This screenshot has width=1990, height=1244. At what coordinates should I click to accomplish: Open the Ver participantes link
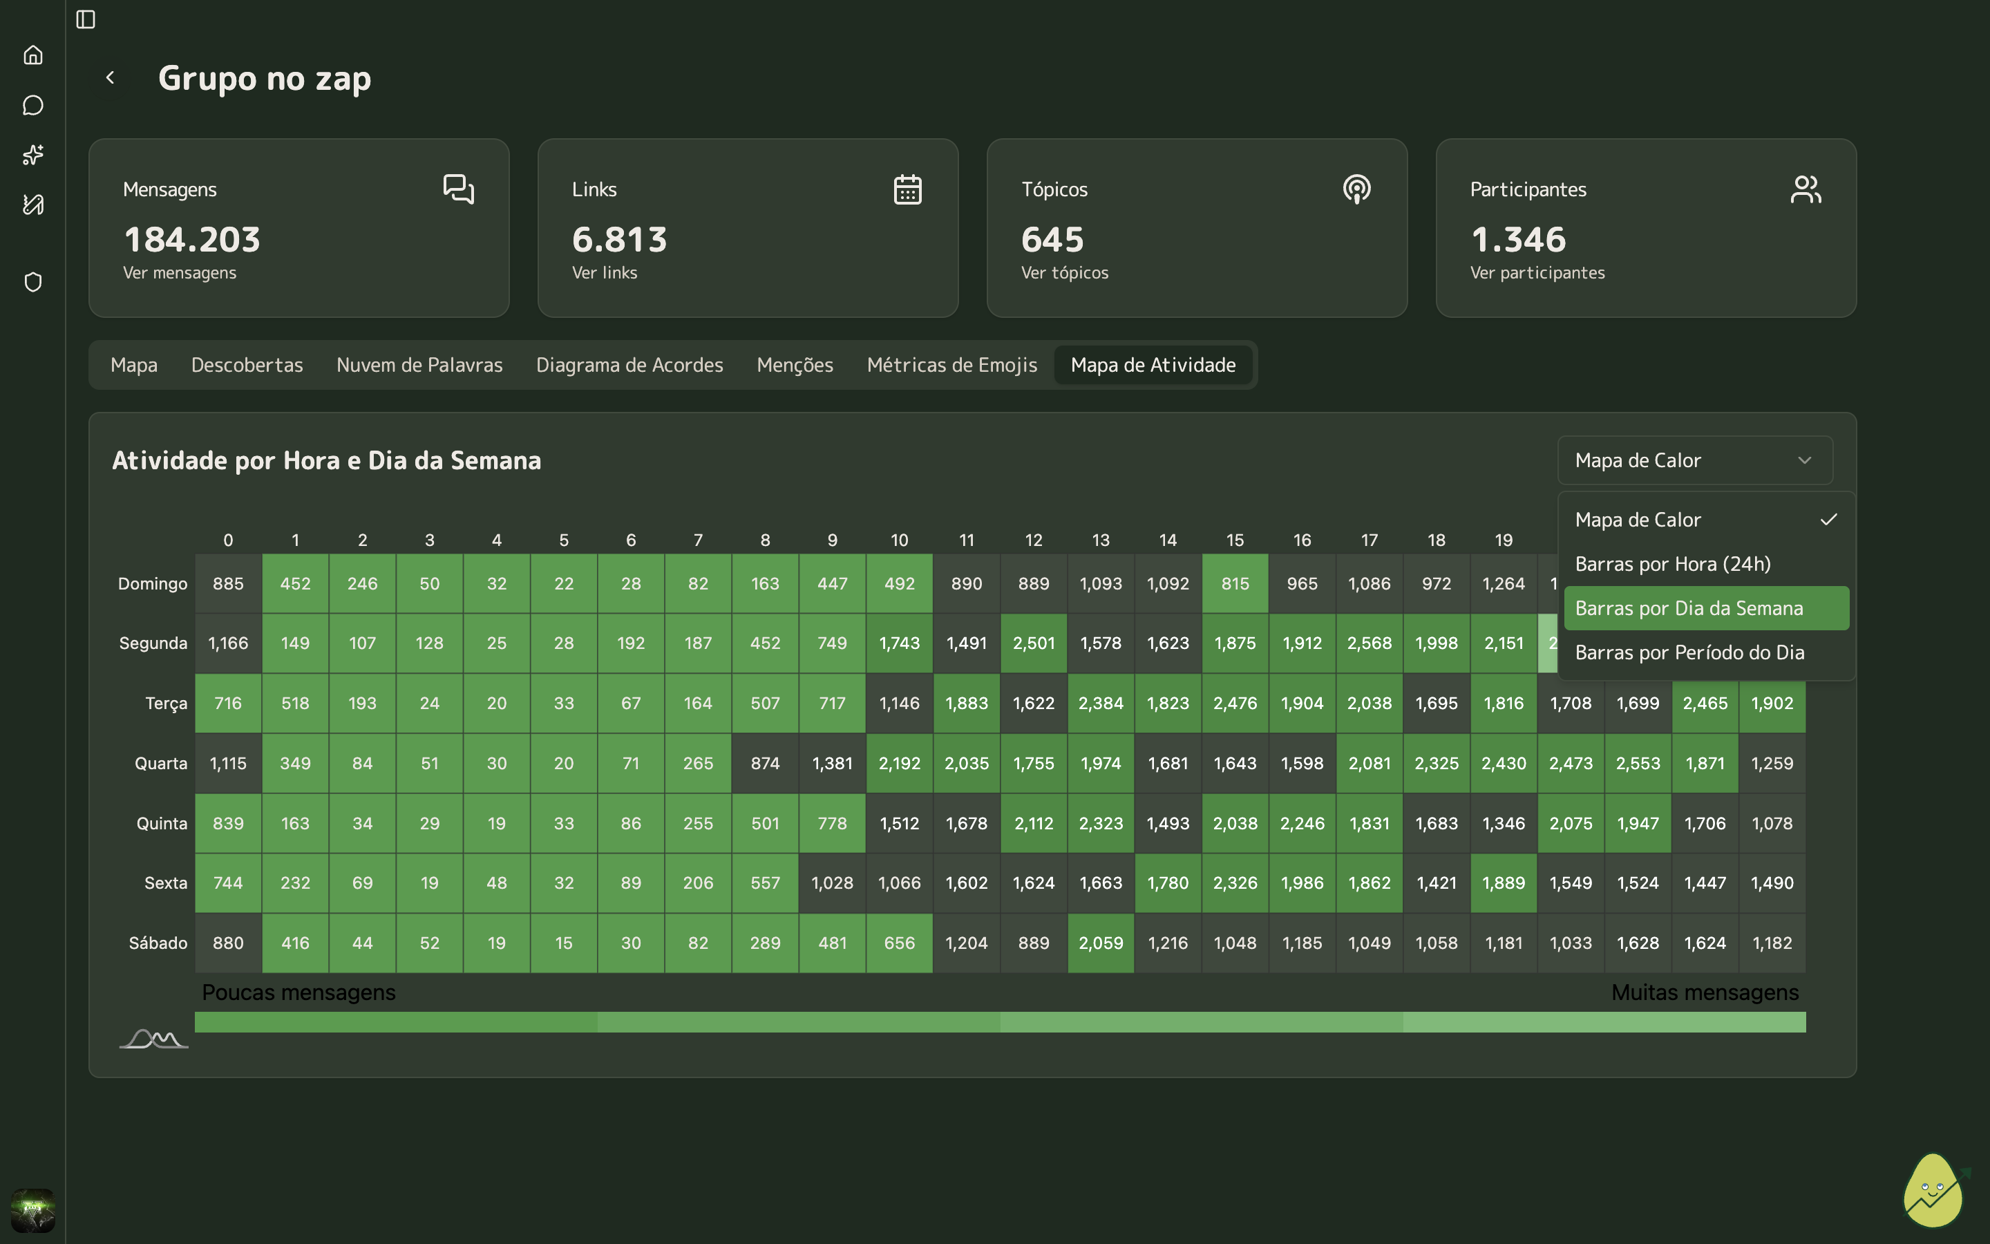[1537, 272]
